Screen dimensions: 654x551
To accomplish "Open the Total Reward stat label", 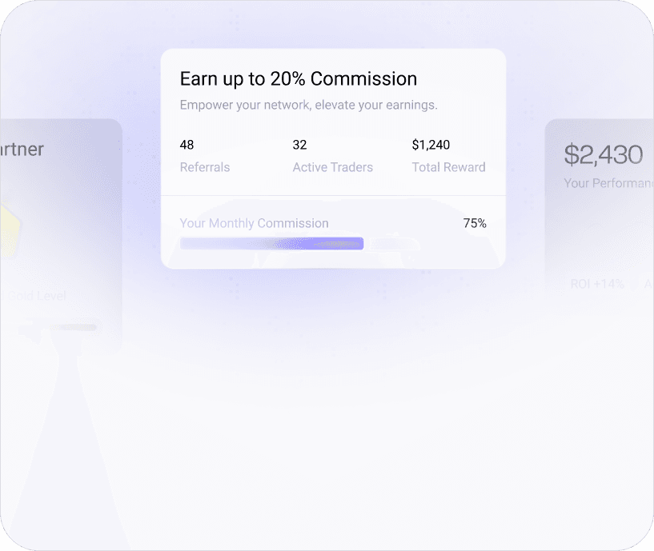I will [x=448, y=167].
